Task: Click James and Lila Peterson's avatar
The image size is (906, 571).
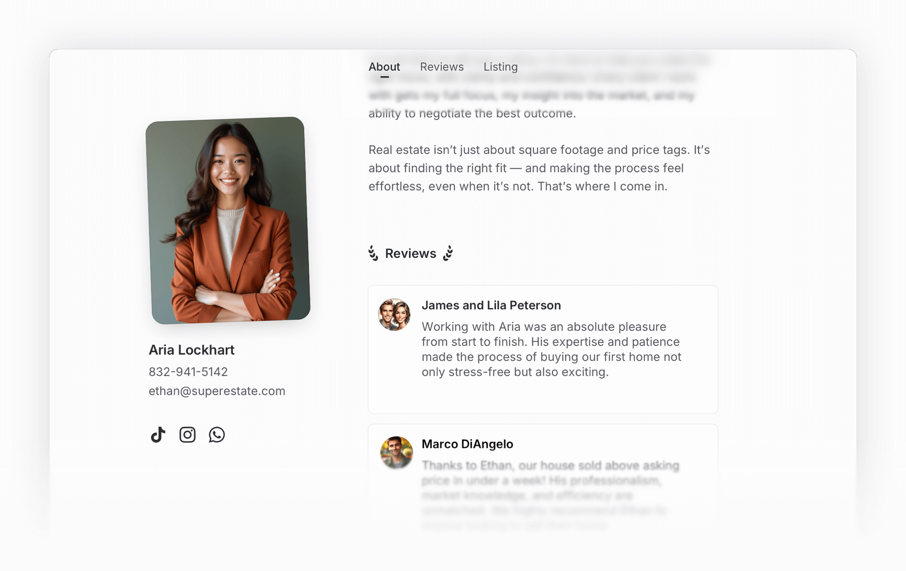Action: [395, 314]
